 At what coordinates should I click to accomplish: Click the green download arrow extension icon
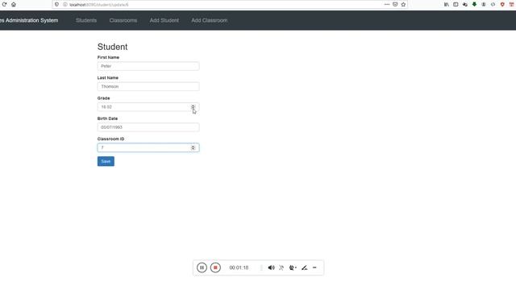474,4
